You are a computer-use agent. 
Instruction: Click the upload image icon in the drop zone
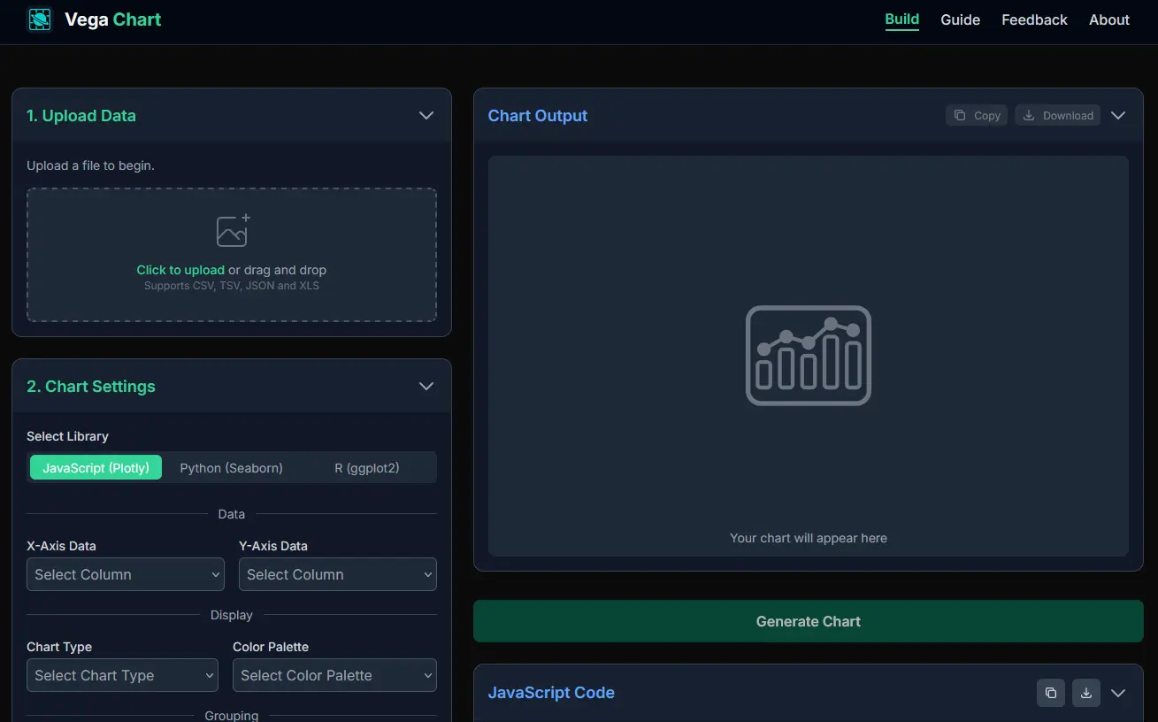click(232, 229)
